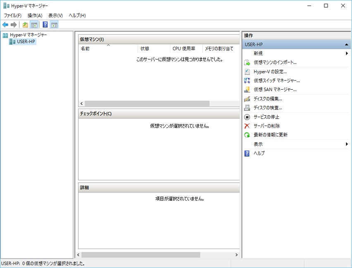
Task: Expand the 表示 submenu arrow in actions
Action: [x=347, y=144]
